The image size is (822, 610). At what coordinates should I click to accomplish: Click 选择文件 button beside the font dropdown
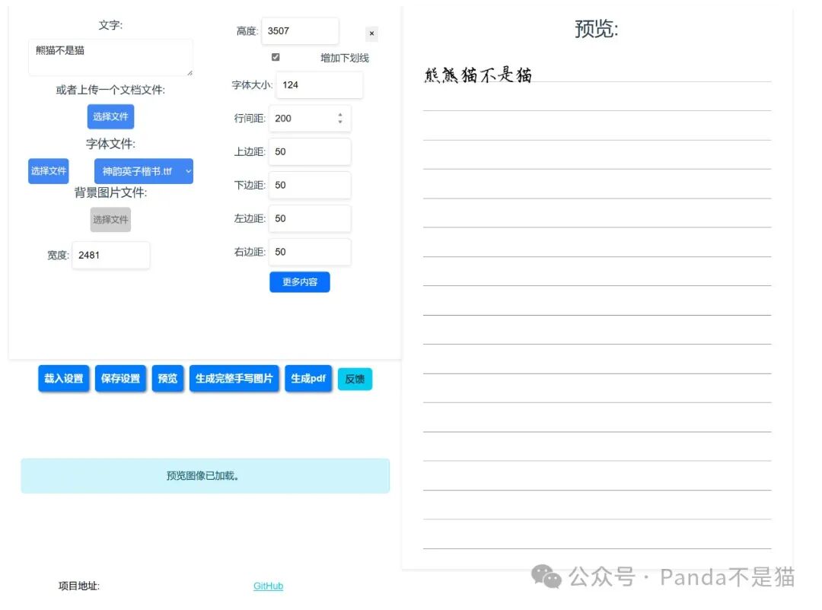[48, 171]
